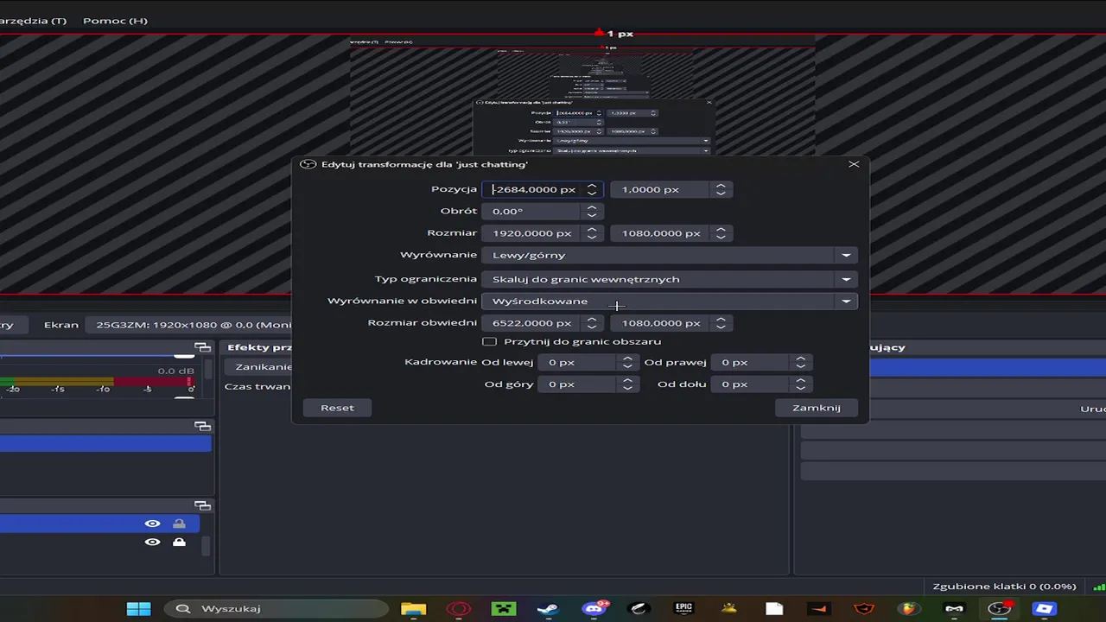Screen dimensions: 1106x622
Task: Click Obrót rotation field
Action: [x=532, y=211]
